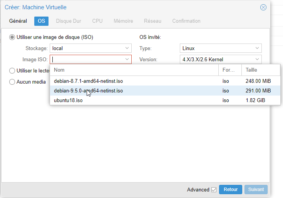Pick debian-8.7.1-amd64-netinst.iso from list
Image resolution: width=283 pixels, height=198 pixels.
coord(165,81)
